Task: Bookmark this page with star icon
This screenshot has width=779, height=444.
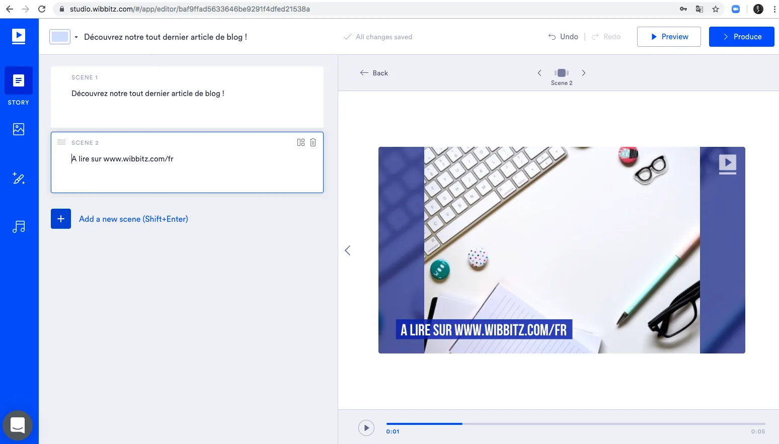Action: (x=716, y=9)
